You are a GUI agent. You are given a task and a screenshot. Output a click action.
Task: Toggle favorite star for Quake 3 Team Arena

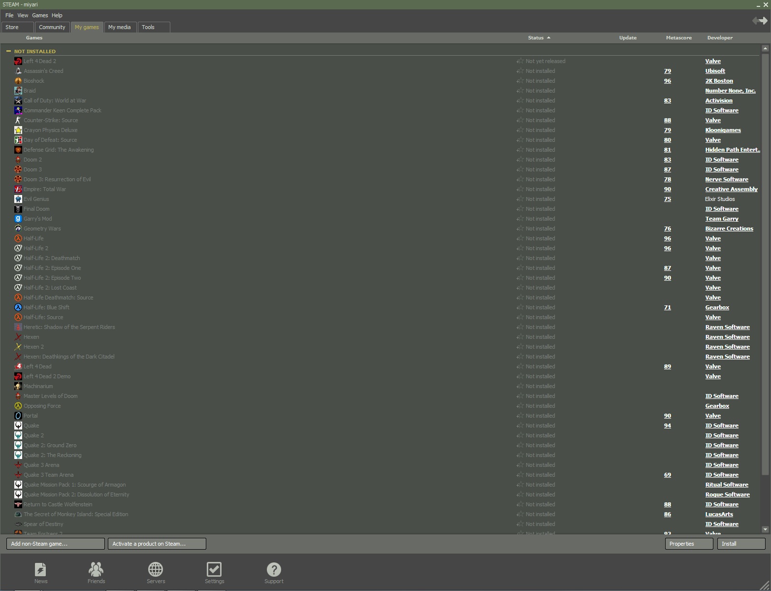pos(520,475)
